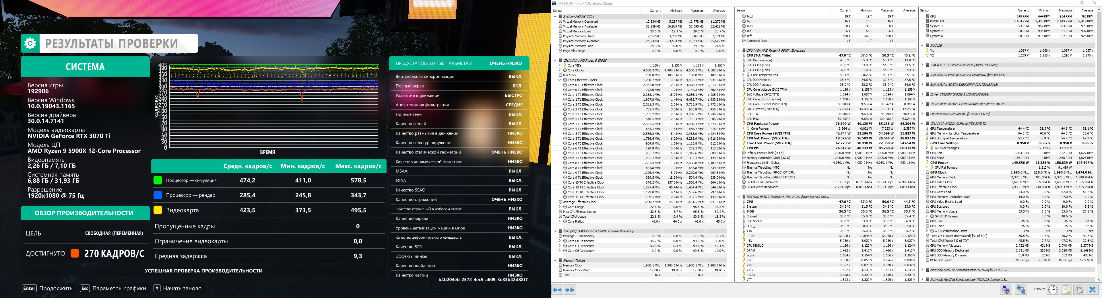Expand the Core Temperatures row
The width and height of the screenshot is (1102, 298).
[744, 75]
